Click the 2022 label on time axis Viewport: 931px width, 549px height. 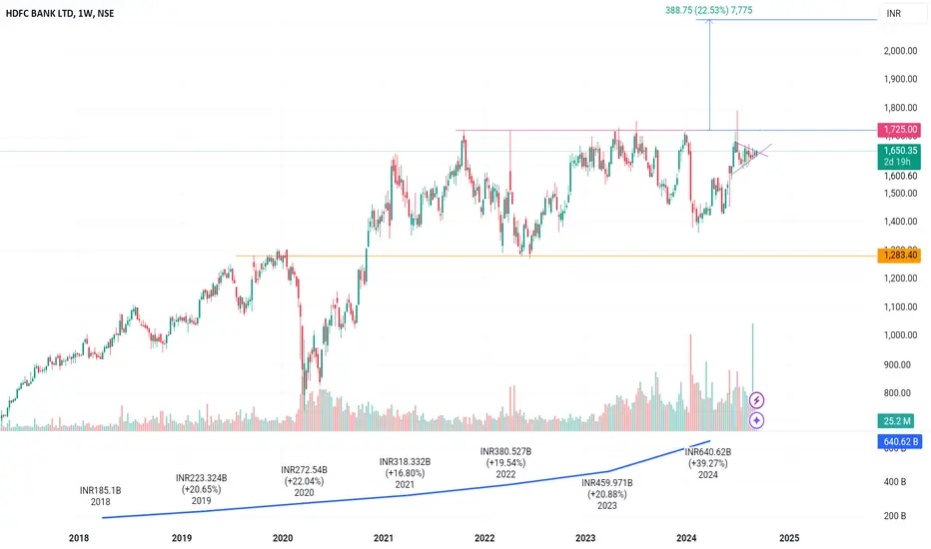[x=484, y=538]
